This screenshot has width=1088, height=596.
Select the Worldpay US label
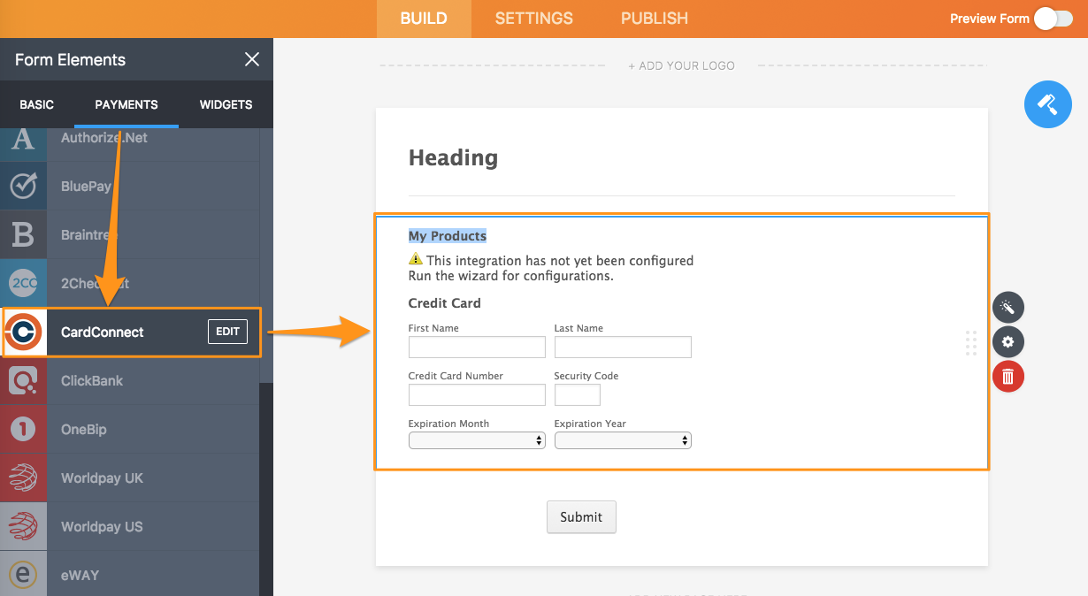[x=102, y=526]
